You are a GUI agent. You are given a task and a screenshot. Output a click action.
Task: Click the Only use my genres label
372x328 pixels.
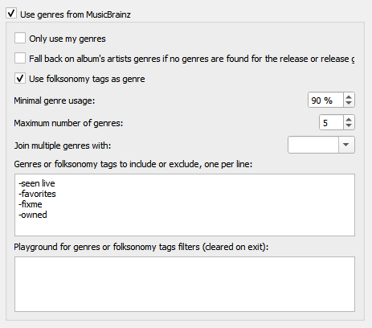click(x=67, y=39)
